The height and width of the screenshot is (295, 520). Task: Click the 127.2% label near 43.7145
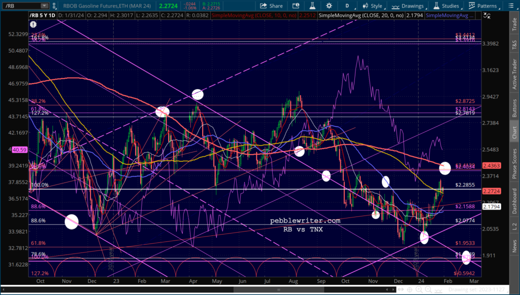click(x=40, y=113)
